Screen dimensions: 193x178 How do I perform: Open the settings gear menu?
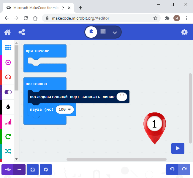(x=184, y=32)
